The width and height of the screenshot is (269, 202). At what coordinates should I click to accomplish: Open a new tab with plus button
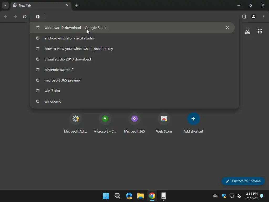coord(77,5)
